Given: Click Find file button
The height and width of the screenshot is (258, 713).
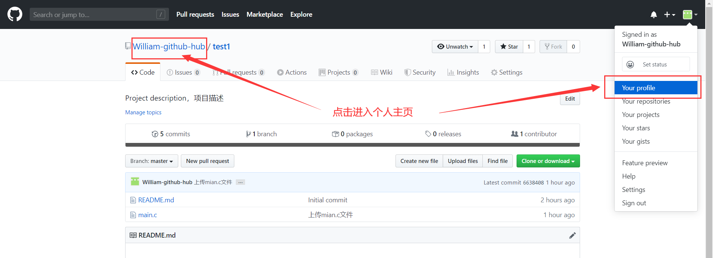Looking at the screenshot, I should point(498,161).
